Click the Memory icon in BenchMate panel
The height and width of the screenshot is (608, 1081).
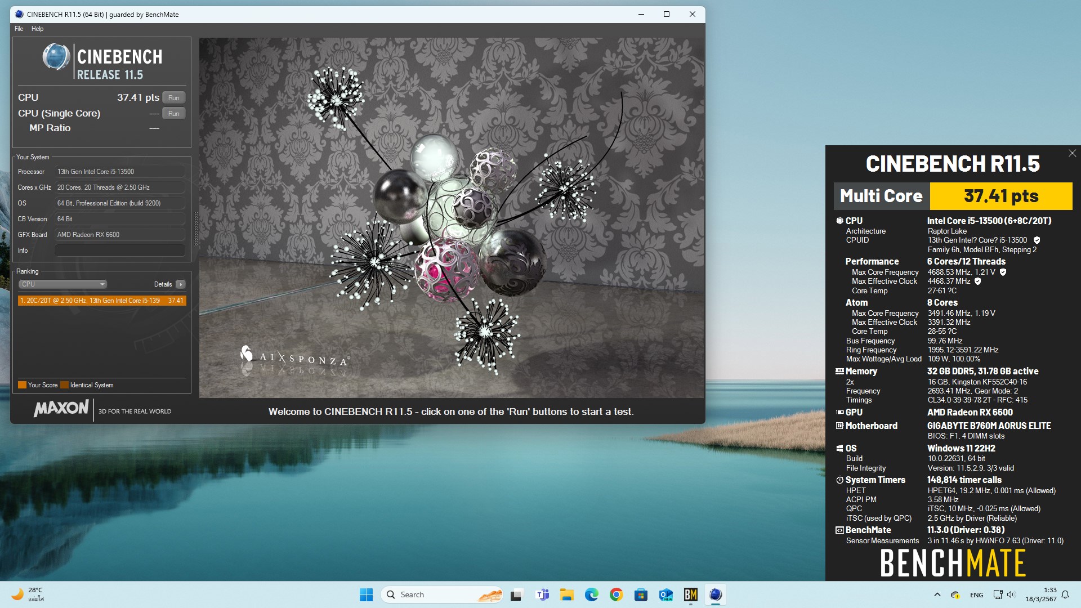(839, 372)
